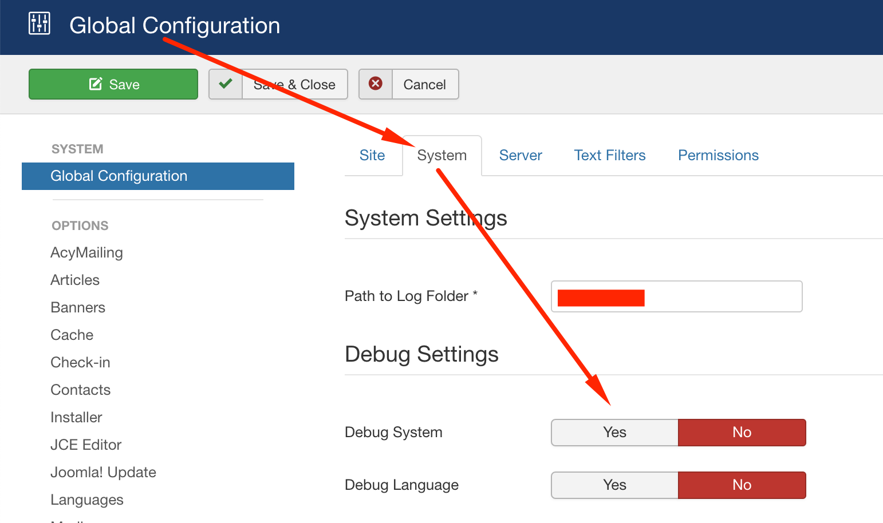Select the System tab
Image resolution: width=883 pixels, height=523 pixels.
click(x=442, y=156)
